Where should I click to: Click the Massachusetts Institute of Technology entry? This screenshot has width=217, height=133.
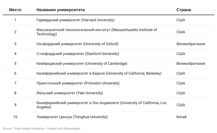point(97,32)
